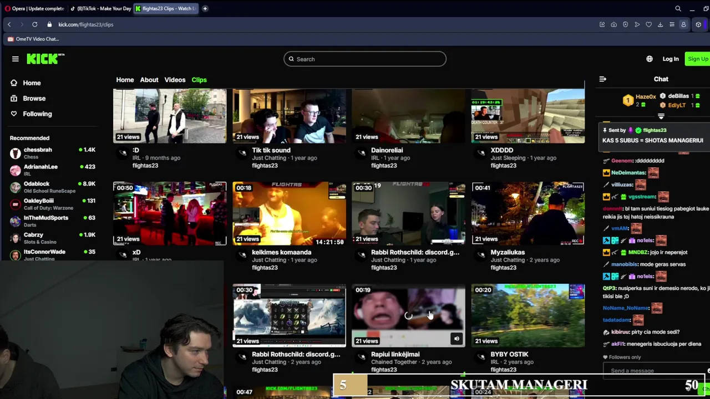
Task: Click the Following heart icon in the sidebar
Action: [14, 114]
